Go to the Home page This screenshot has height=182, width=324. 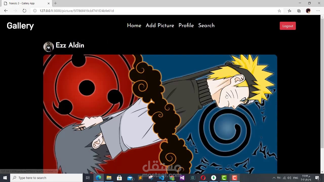pyautogui.click(x=134, y=26)
